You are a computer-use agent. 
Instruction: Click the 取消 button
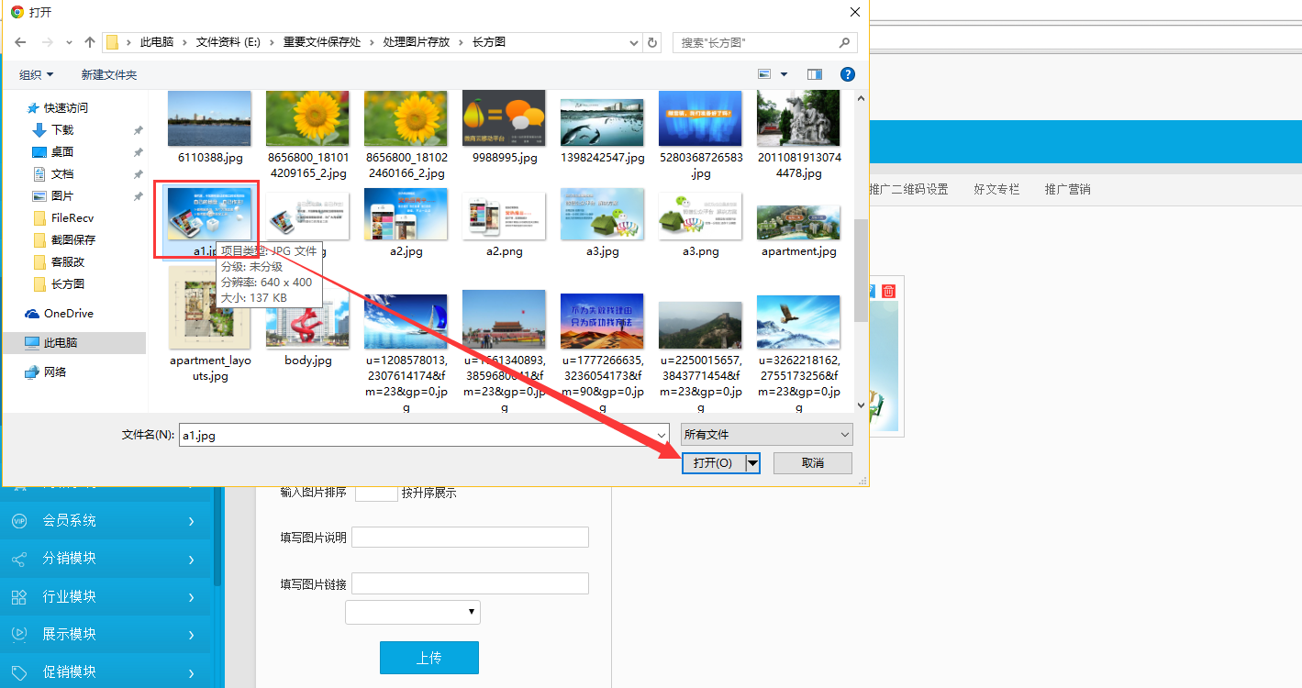[812, 463]
